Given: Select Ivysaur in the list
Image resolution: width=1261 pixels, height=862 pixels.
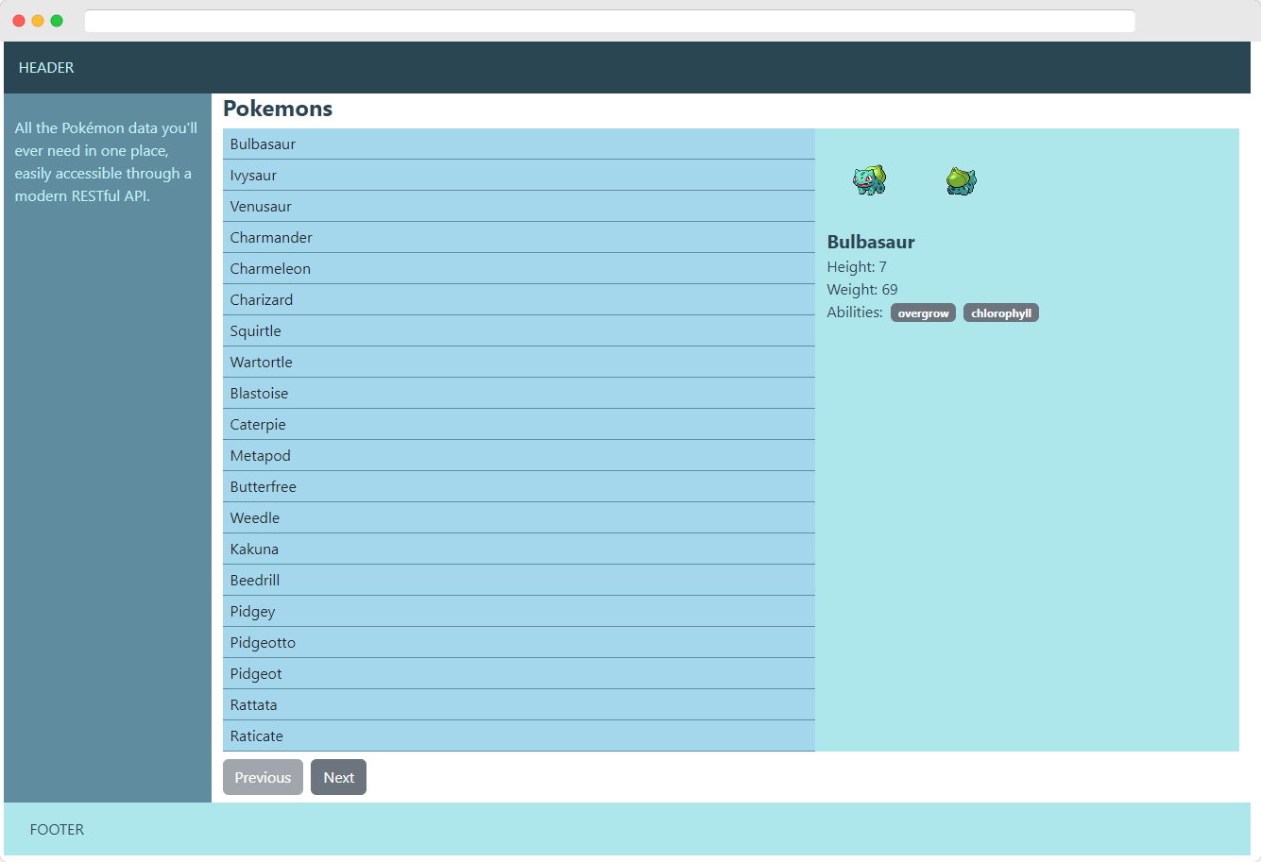Looking at the screenshot, I should (x=519, y=176).
